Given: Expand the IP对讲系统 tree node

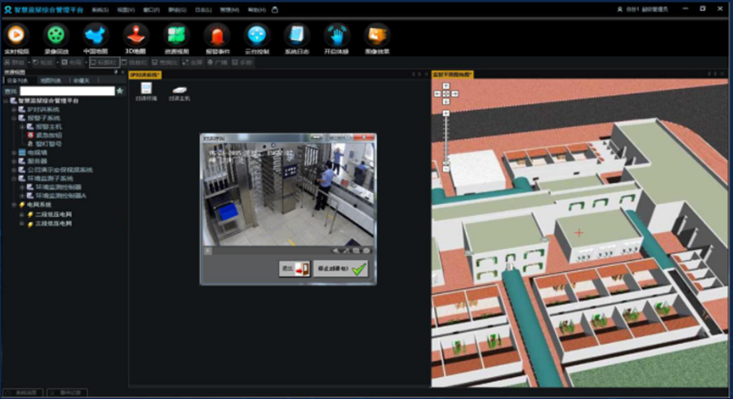Looking at the screenshot, I should pos(14,109).
